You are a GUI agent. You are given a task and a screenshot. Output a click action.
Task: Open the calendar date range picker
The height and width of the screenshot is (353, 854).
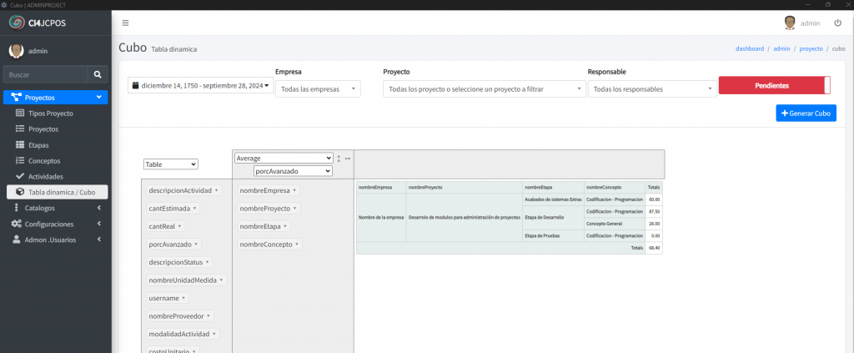click(x=201, y=85)
